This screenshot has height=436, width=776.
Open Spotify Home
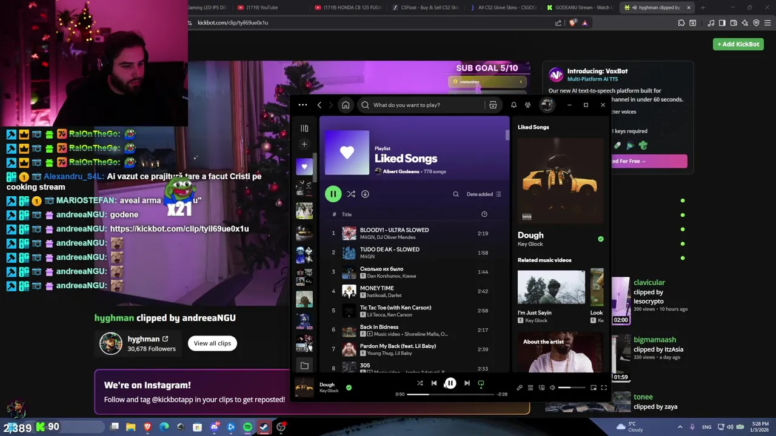point(346,105)
